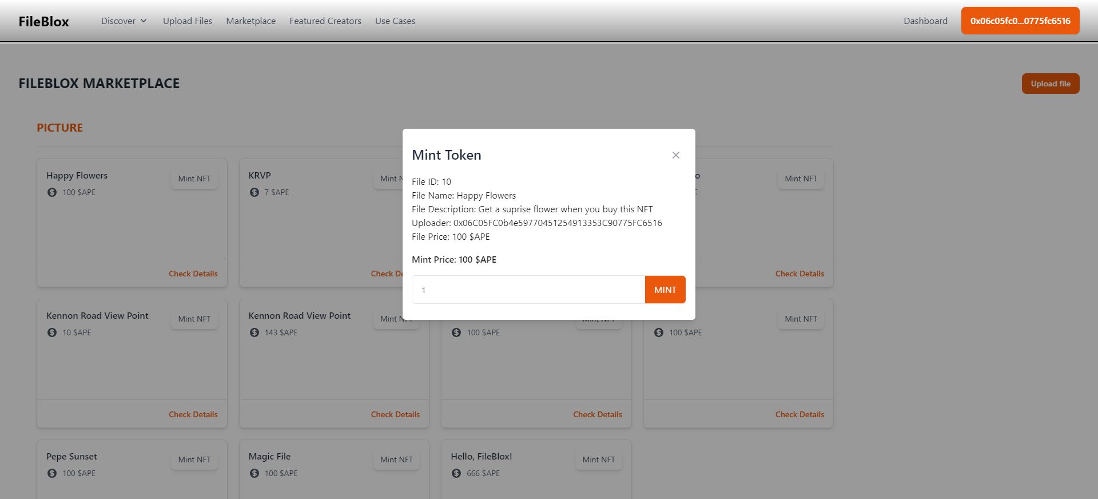This screenshot has height=499, width=1098.
Task: Click dollar icon beside 10 $APE
Action: [52, 332]
